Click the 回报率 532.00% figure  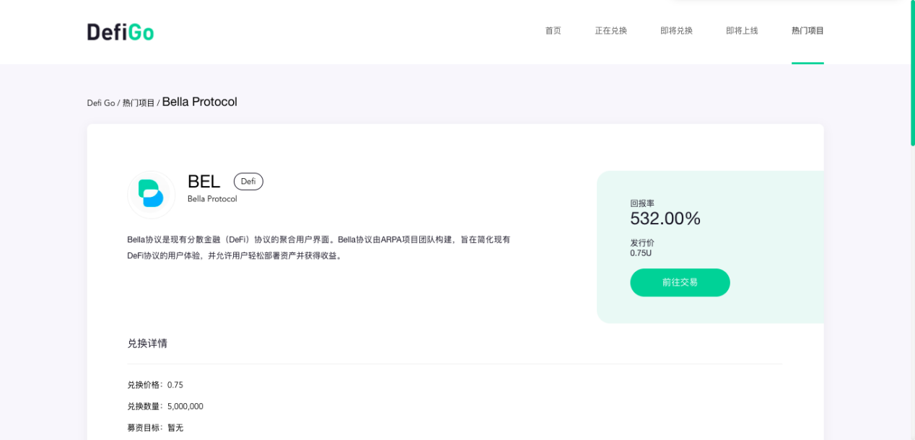(x=665, y=219)
